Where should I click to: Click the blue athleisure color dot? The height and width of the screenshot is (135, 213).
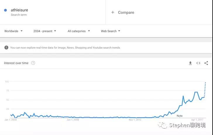(x=6, y=10)
